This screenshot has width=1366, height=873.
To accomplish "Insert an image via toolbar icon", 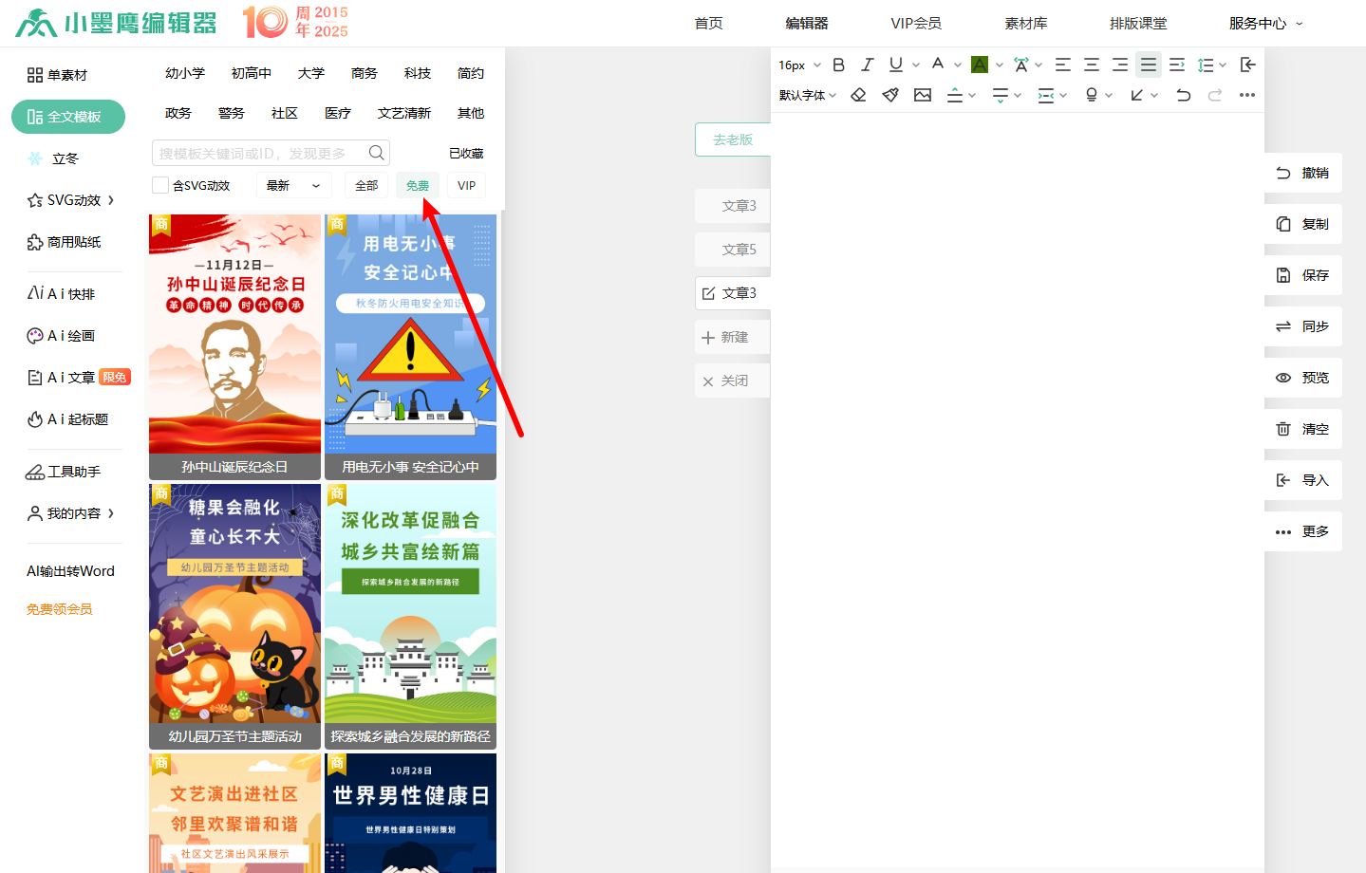I will (x=923, y=95).
